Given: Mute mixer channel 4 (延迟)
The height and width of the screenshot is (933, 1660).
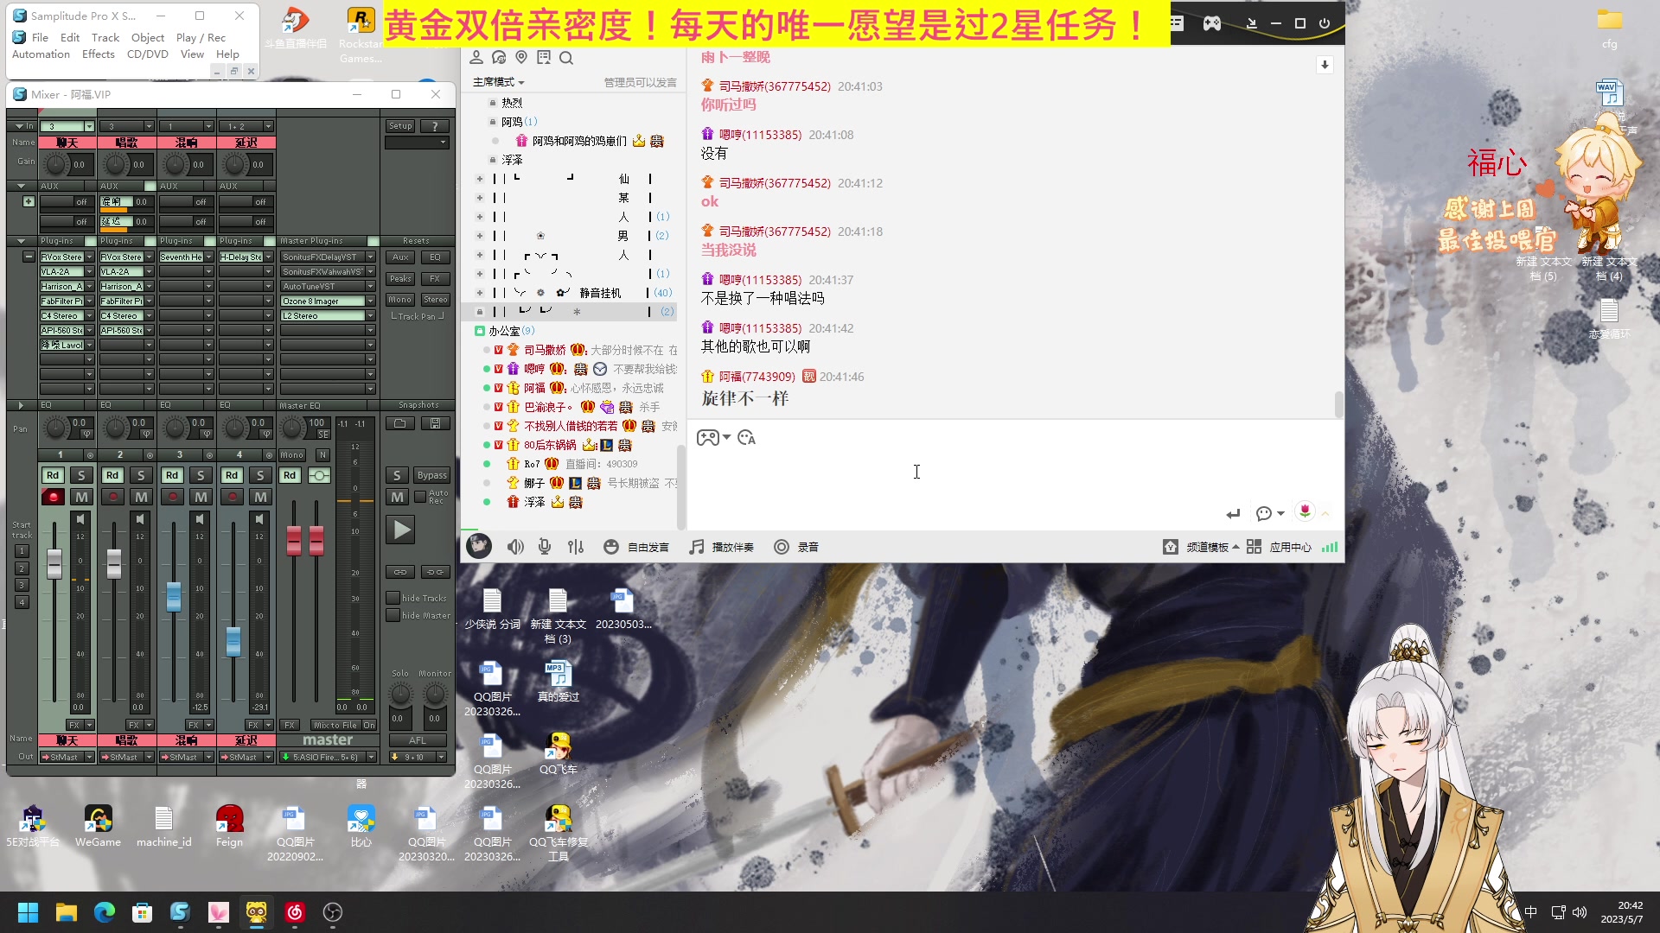Looking at the screenshot, I should point(260,497).
